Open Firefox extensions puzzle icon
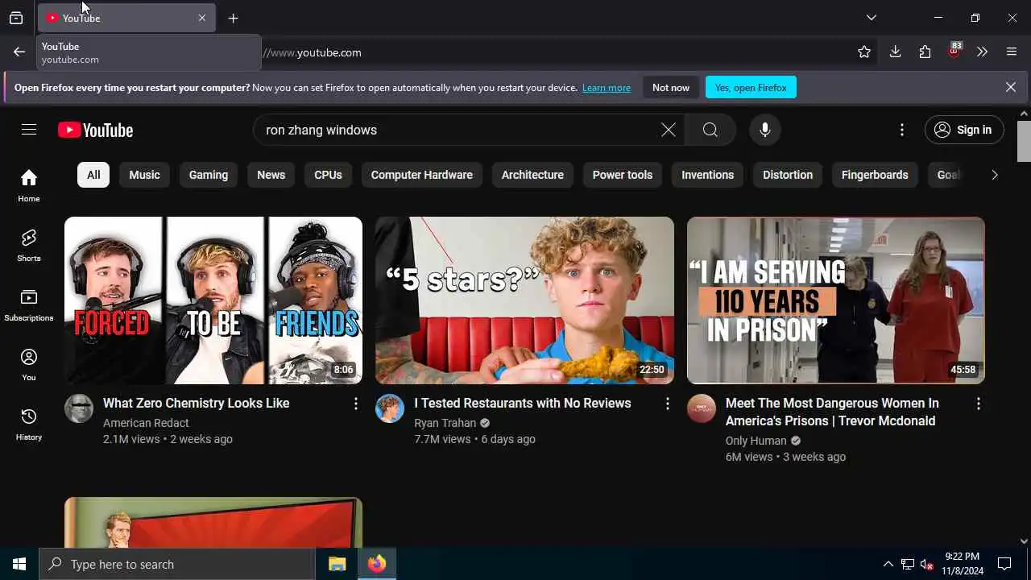This screenshot has height=580, width=1031. [925, 52]
